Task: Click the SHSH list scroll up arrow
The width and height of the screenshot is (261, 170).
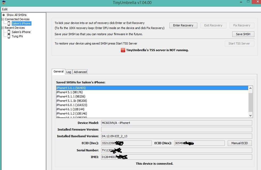Action: pyautogui.click(x=250, y=88)
